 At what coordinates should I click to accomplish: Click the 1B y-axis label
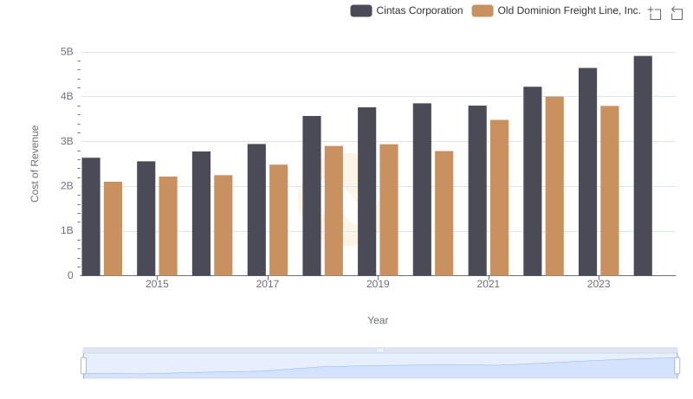[67, 231]
